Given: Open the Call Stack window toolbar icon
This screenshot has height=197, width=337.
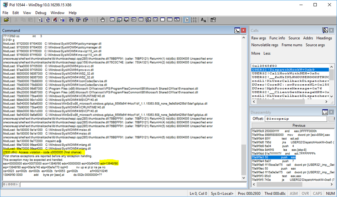Looking at the screenshot, I should 148,20.
